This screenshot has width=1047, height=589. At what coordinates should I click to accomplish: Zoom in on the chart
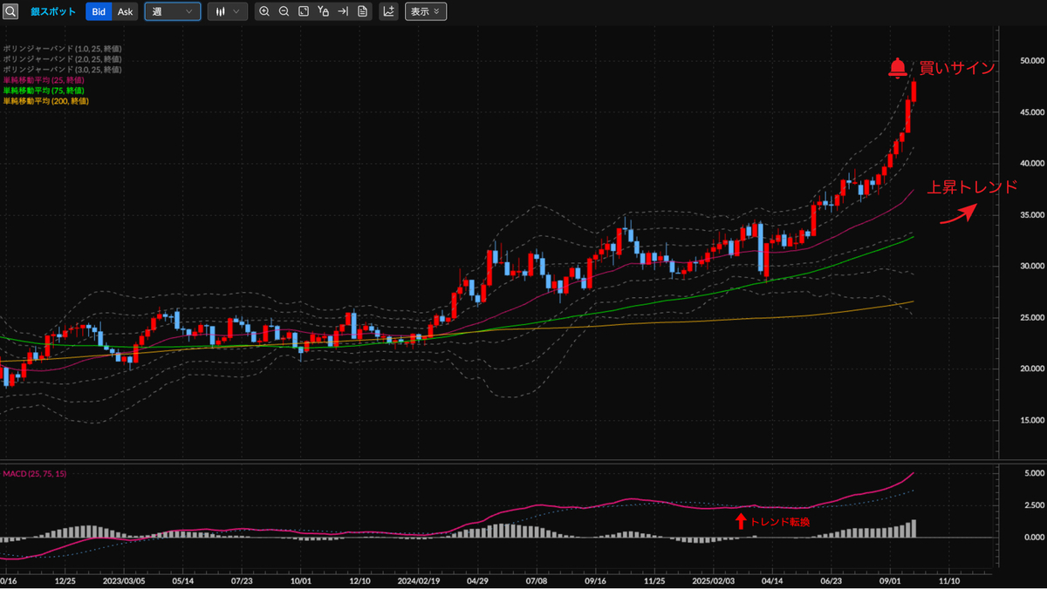[x=264, y=11]
